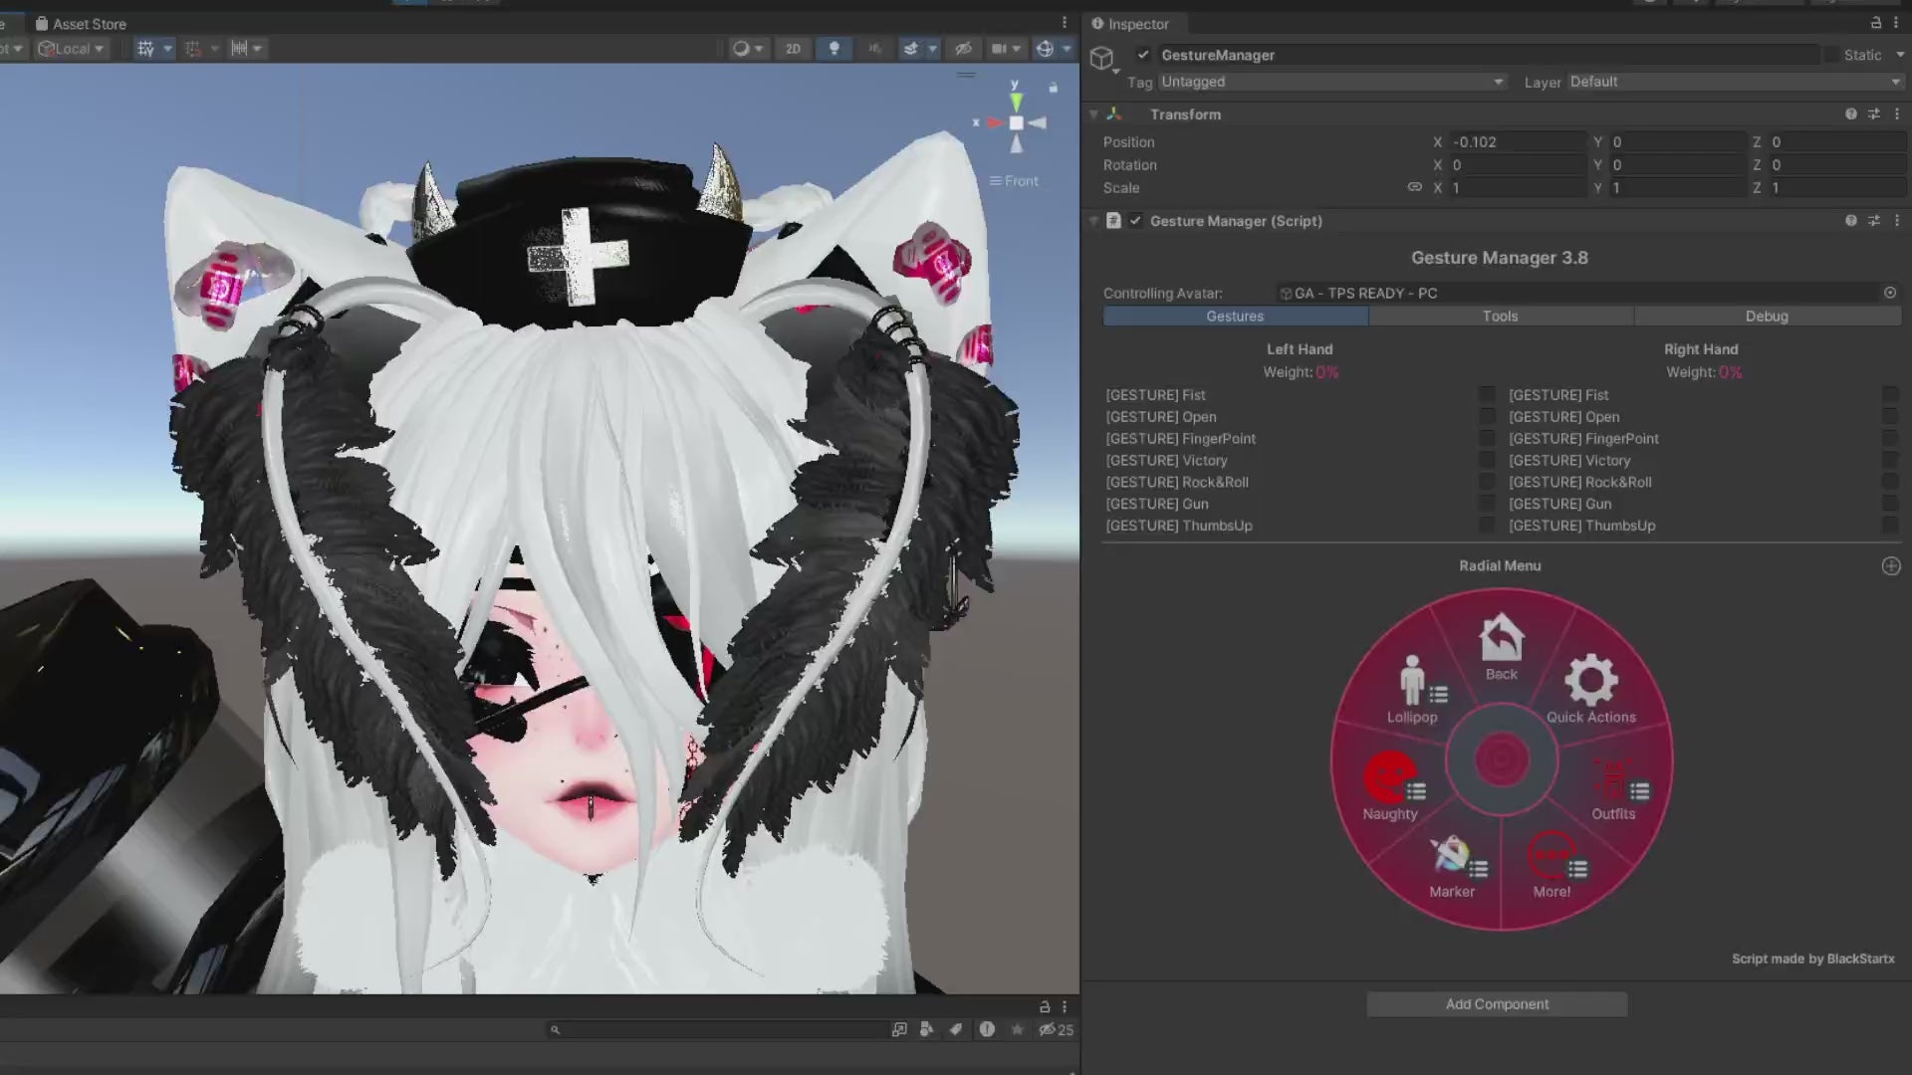Image resolution: width=1912 pixels, height=1075 pixels.
Task: Collapse the Transform component
Action: click(1094, 114)
